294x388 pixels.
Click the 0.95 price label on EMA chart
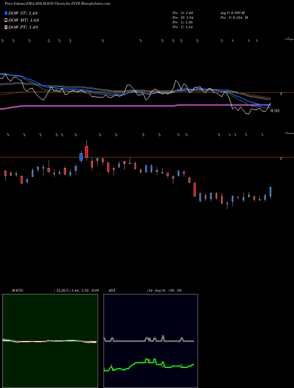pos(275,111)
